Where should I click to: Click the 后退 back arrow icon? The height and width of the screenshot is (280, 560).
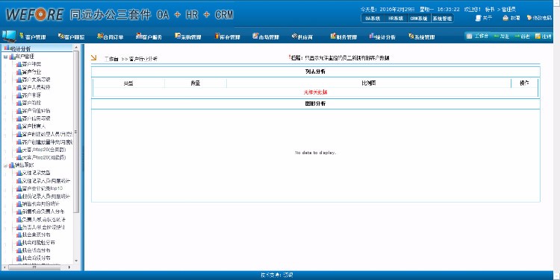(497, 36)
